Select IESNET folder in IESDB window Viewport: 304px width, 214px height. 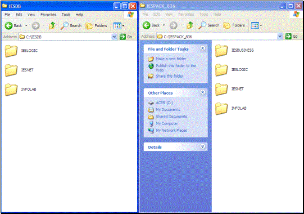[19, 70]
